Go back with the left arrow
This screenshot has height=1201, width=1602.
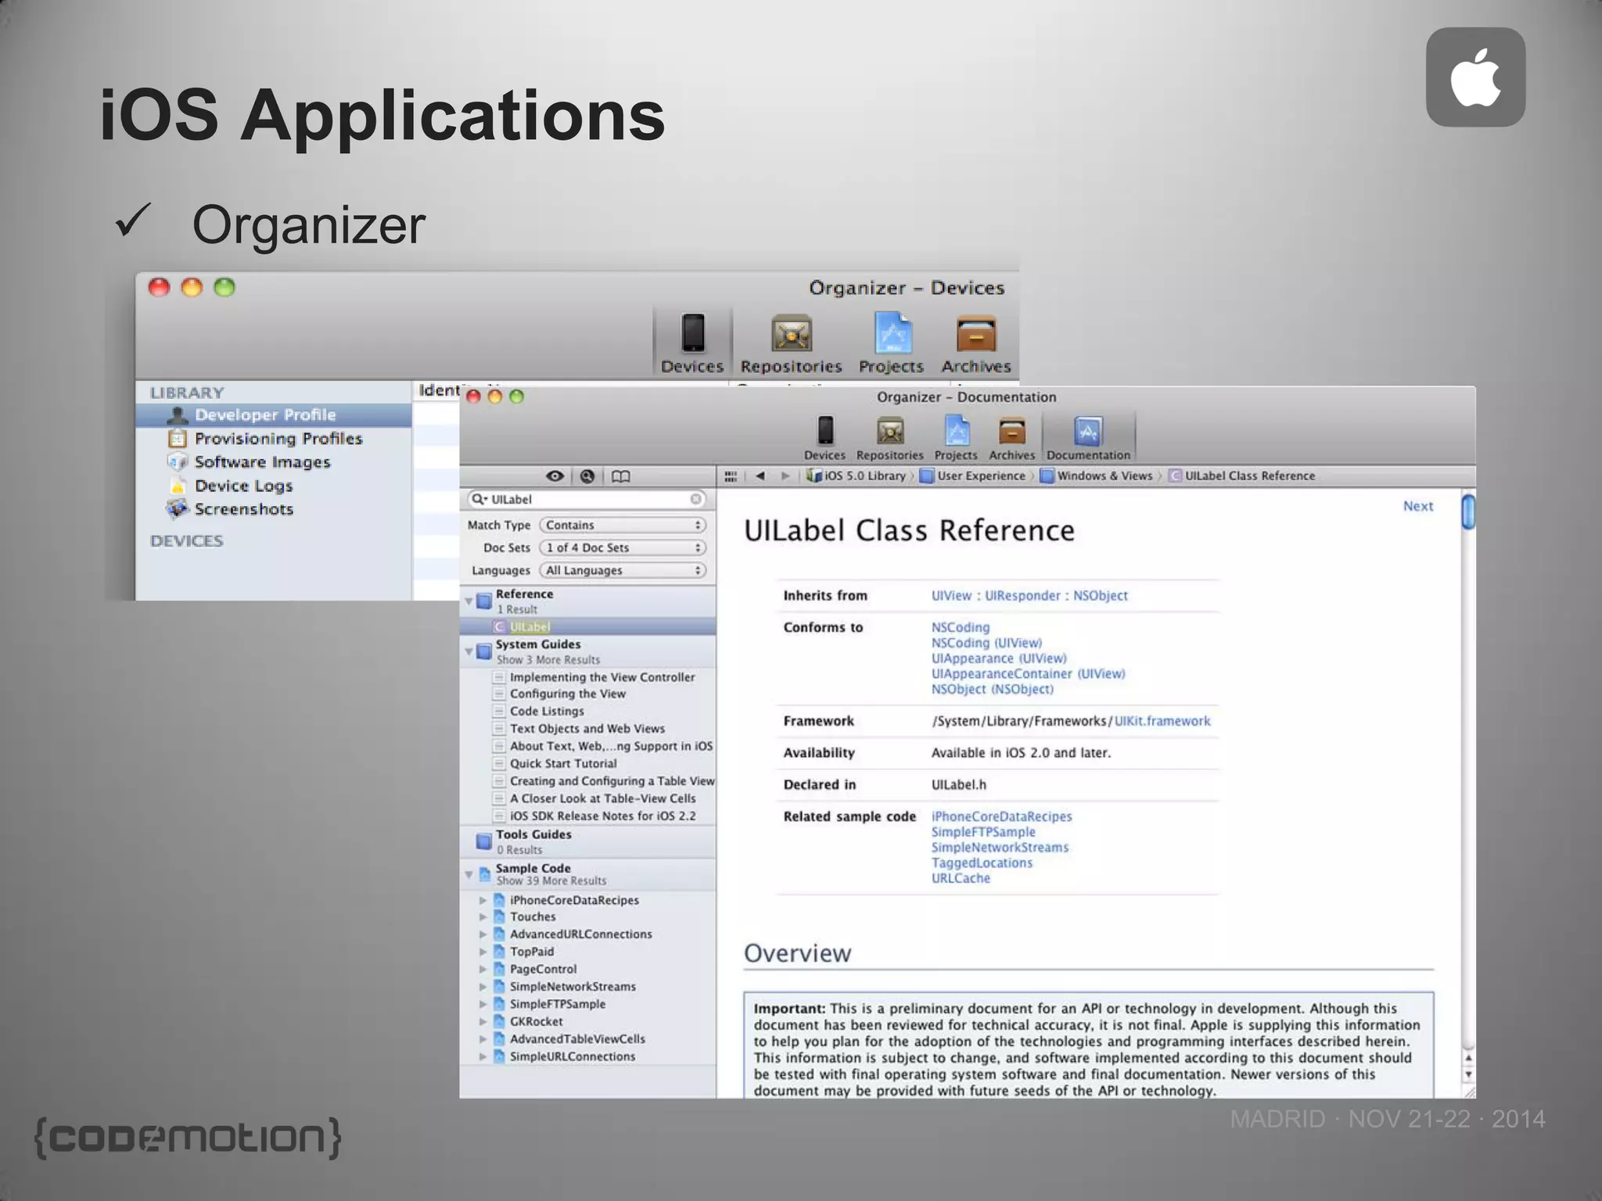pyautogui.click(x=760, y=476)
